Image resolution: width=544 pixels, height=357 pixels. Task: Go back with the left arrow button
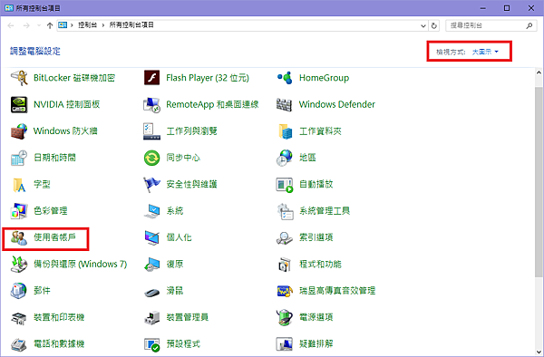(11, 25)
